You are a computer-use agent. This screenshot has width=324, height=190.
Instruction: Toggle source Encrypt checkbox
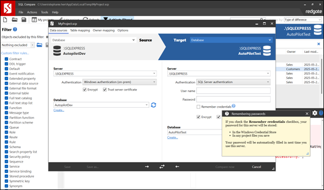[84, 90]
